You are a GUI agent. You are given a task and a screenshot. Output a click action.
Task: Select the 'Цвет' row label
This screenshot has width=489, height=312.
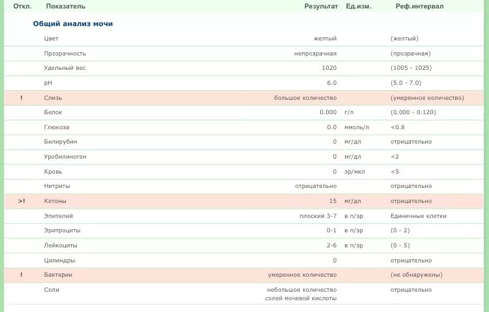pyautogui.click(x=51, y=39)
